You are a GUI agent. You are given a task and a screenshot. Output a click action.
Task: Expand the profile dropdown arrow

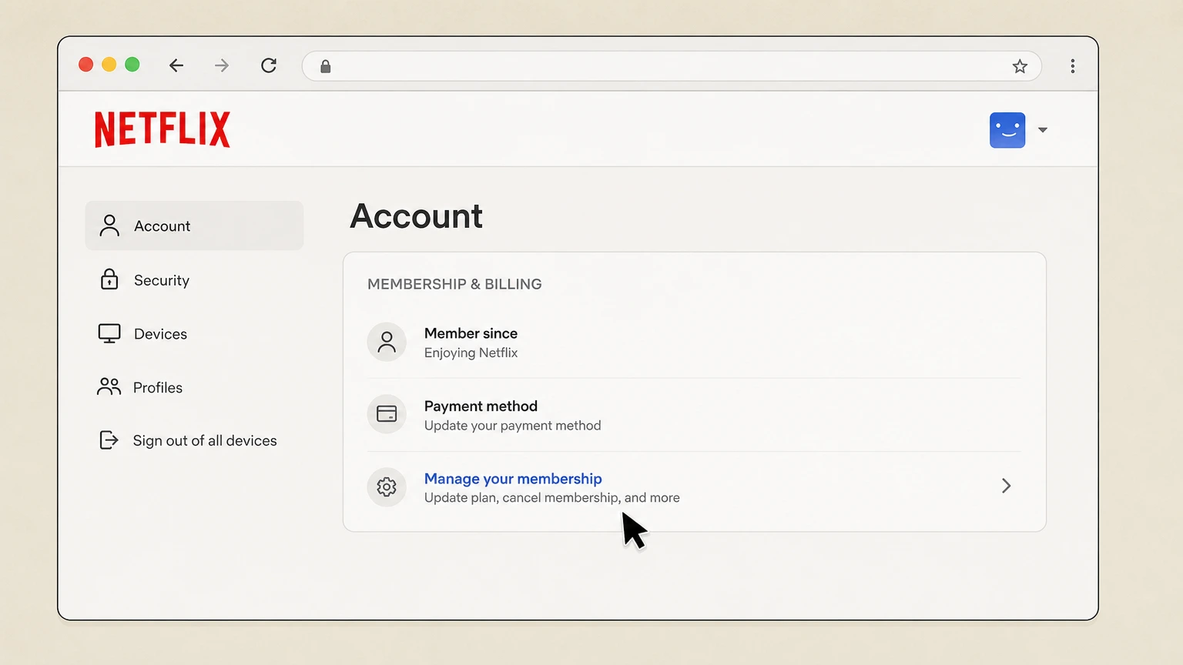point(1043,130)
